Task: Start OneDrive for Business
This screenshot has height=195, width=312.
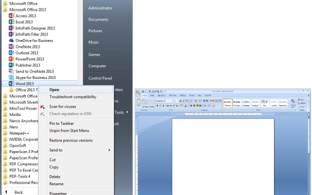Action: [31, 40]
